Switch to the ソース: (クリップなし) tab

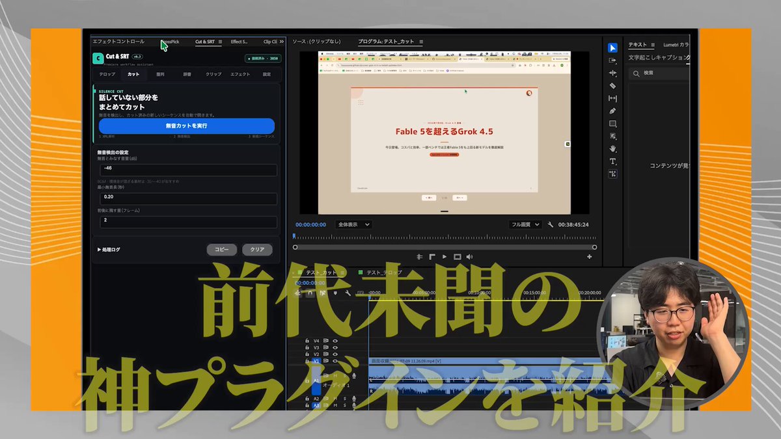click(x=316, y=42)
